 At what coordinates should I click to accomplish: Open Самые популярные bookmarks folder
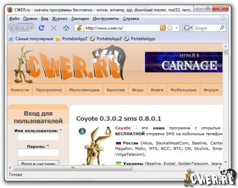pos(31,39)
